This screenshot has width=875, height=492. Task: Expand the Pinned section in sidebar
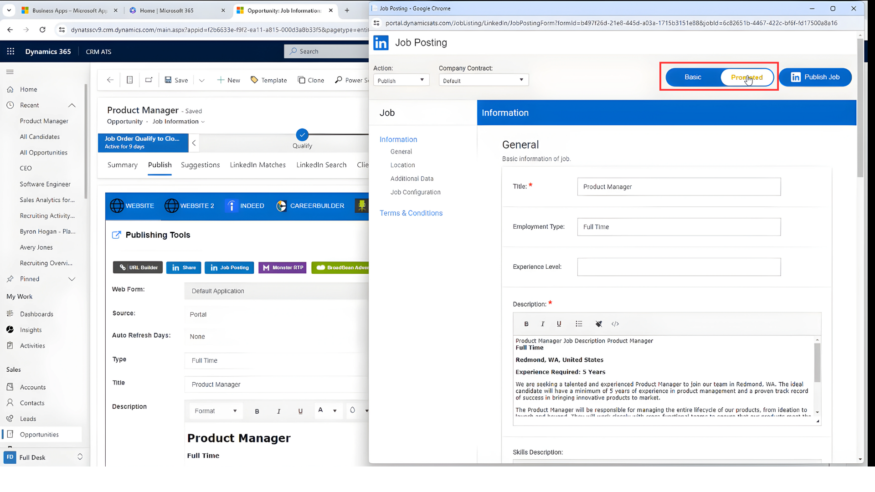pyautogui.click(x=72, y=279)
